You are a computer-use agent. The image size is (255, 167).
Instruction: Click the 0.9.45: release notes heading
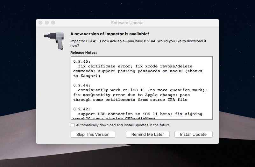pos(81,61)
